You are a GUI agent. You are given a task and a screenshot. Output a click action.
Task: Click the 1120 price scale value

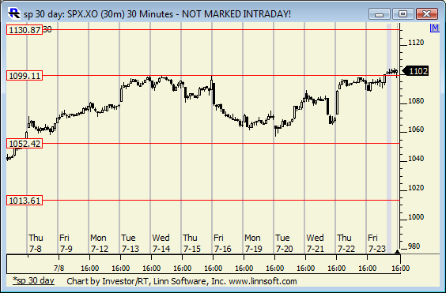416,43
